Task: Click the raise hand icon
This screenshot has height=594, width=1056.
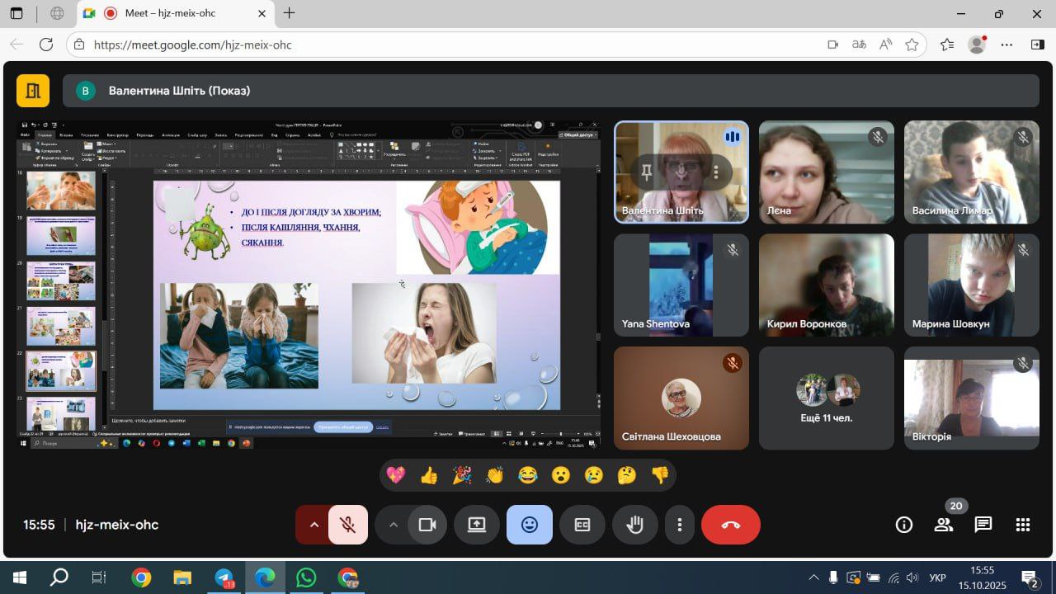Action: click(634, 525)
